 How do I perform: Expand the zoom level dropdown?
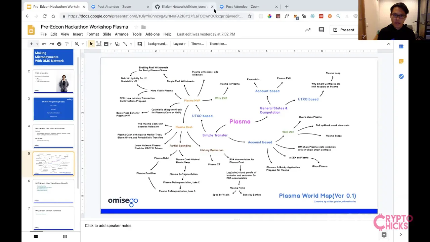83,44
